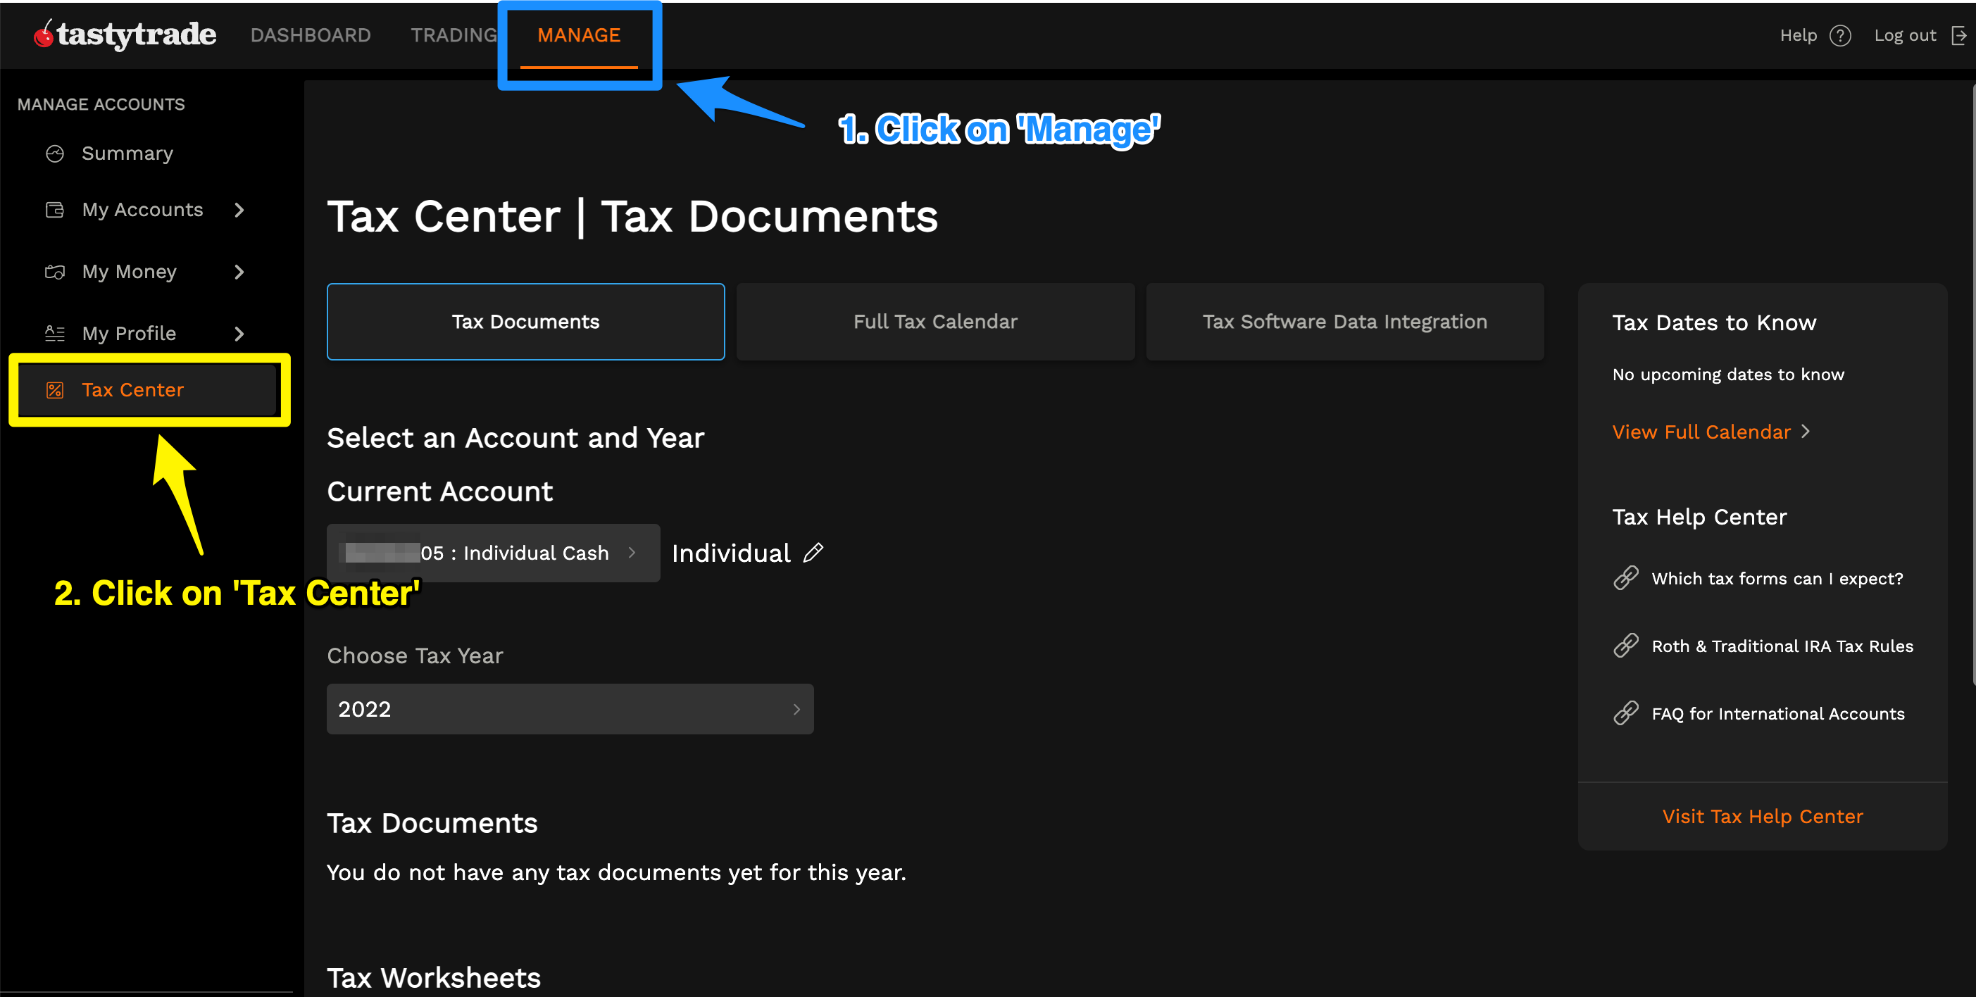The height and width of the screenshot is (997, 1976).
Task: Click the Tax Center percent icon
Action: pos(54,389)
